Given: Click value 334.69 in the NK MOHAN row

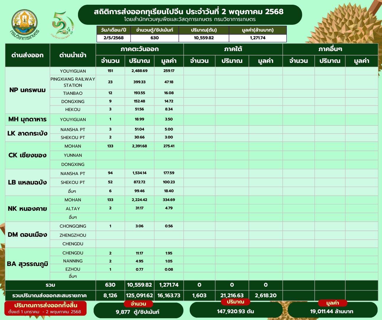Looking at the screenshot, I should pos(169,200).
